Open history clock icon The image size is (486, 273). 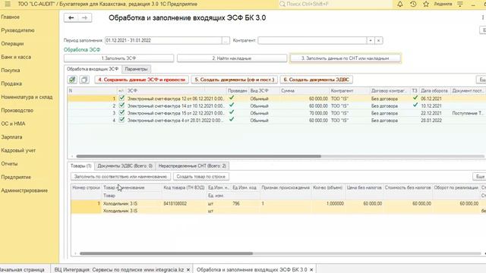pos(413,4)
